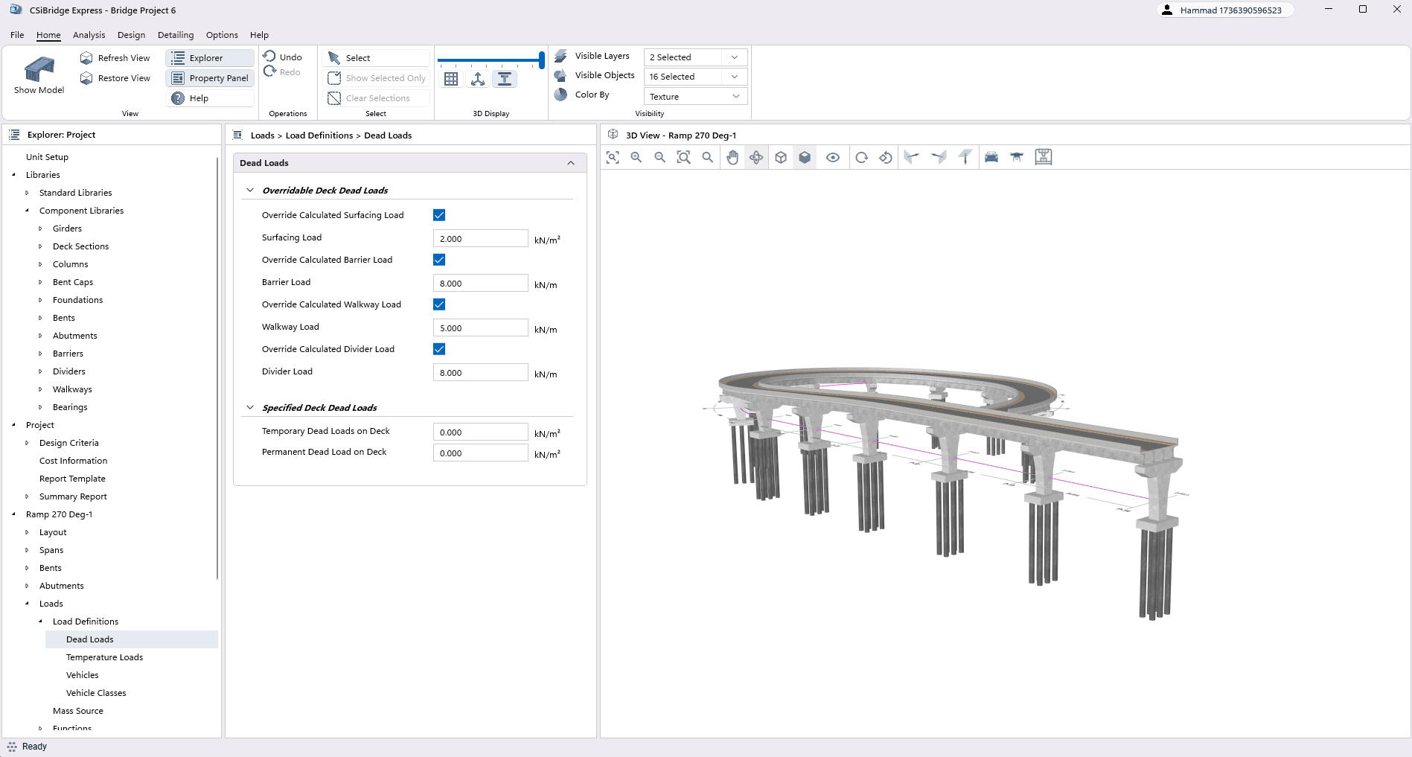Disable Override Calculated Divider Load
Viewport: 1412px width, 757px height.
click(439, 349)
